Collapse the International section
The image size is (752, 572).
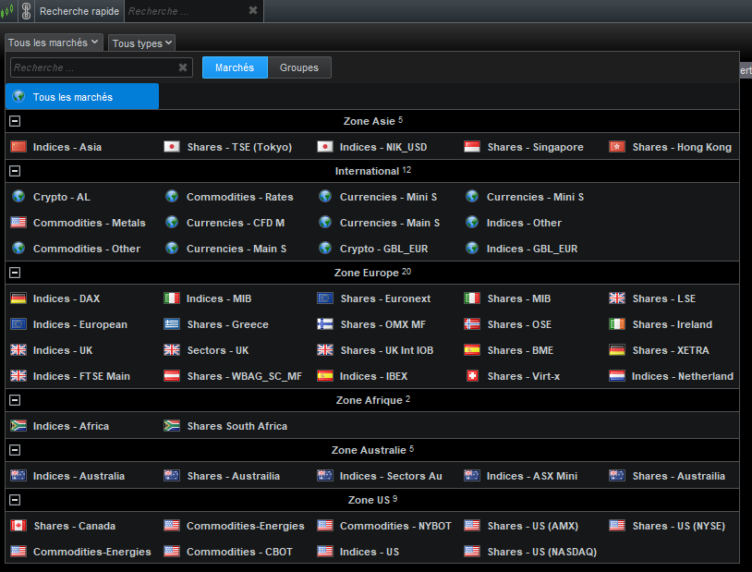(x=15, y=171)
